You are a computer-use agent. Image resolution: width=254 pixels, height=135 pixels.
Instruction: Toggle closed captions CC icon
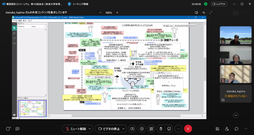[17, 129]
